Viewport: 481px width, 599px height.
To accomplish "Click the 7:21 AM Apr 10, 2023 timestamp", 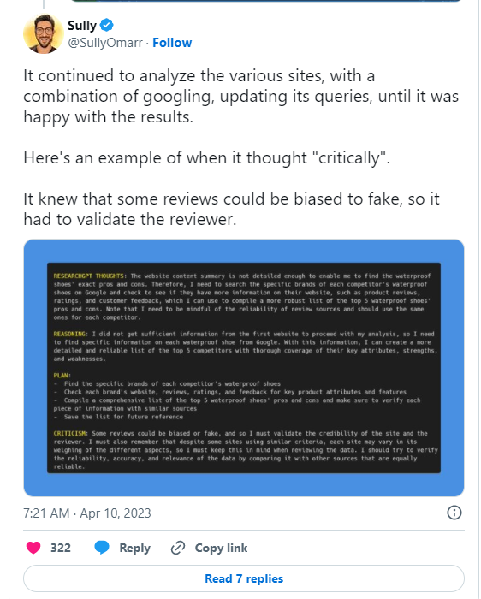I will pos(87,513).
